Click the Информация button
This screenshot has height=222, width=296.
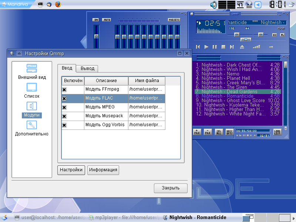coord(103,170)
